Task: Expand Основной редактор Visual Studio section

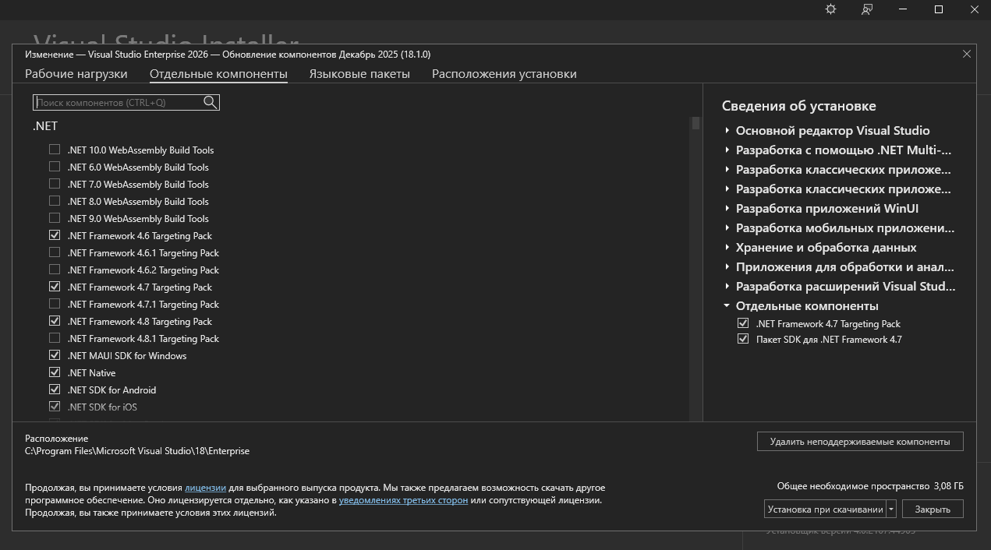Action: pos(727,130)
